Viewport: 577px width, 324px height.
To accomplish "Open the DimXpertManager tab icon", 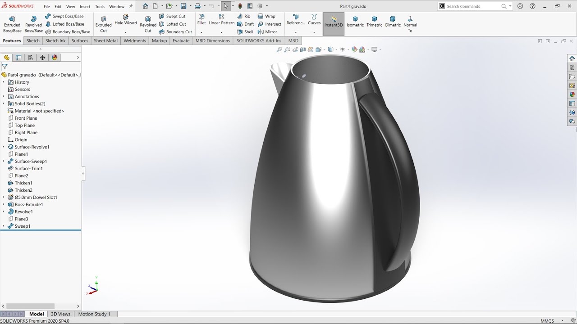I will pos(42,58).
